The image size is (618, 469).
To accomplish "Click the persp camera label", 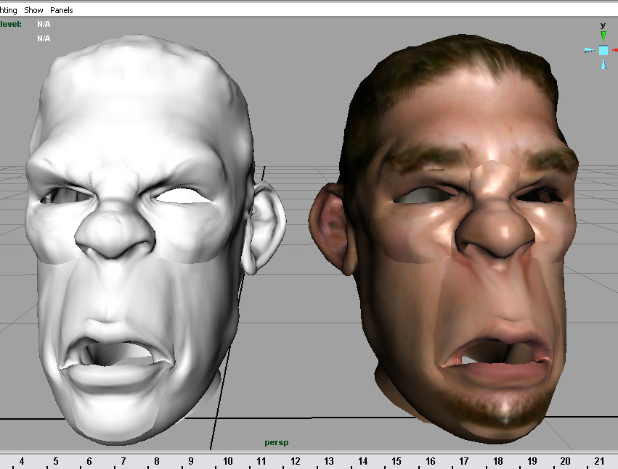I will pos(276,442).
